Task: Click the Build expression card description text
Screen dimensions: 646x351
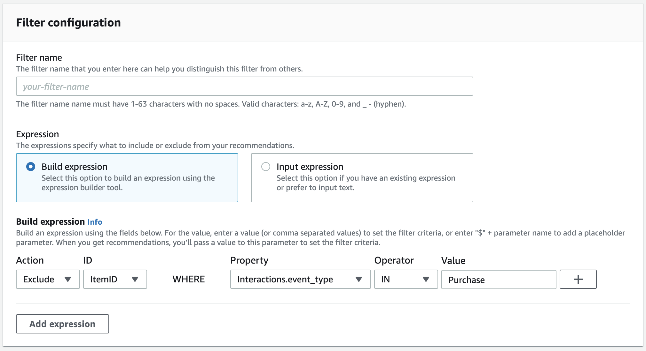Action: coord(128,183)
